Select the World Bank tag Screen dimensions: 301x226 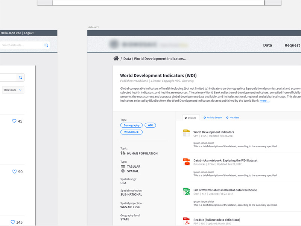click(x=131, y=132)
